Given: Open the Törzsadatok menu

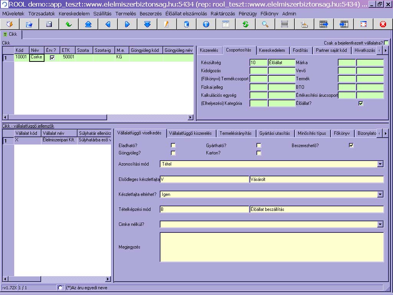Looking at the screenshot, I should (x=41, y=13).
